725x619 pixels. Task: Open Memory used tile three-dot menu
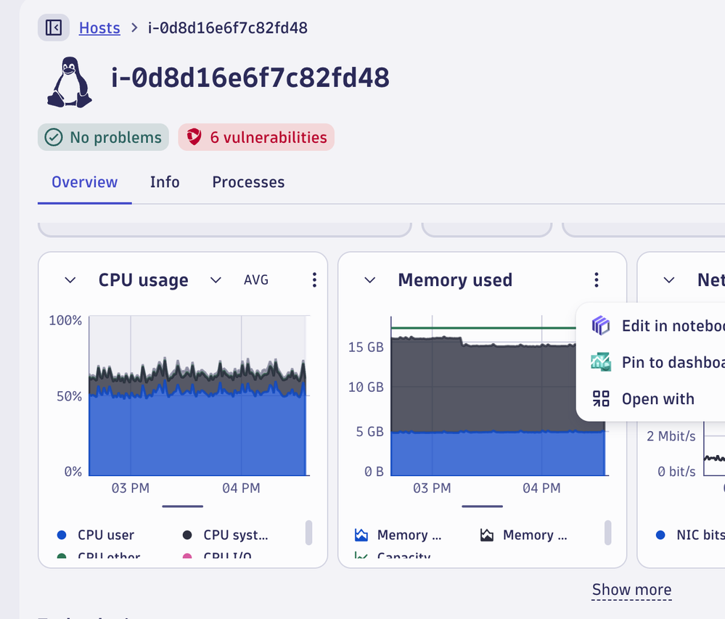click(596, 280)
